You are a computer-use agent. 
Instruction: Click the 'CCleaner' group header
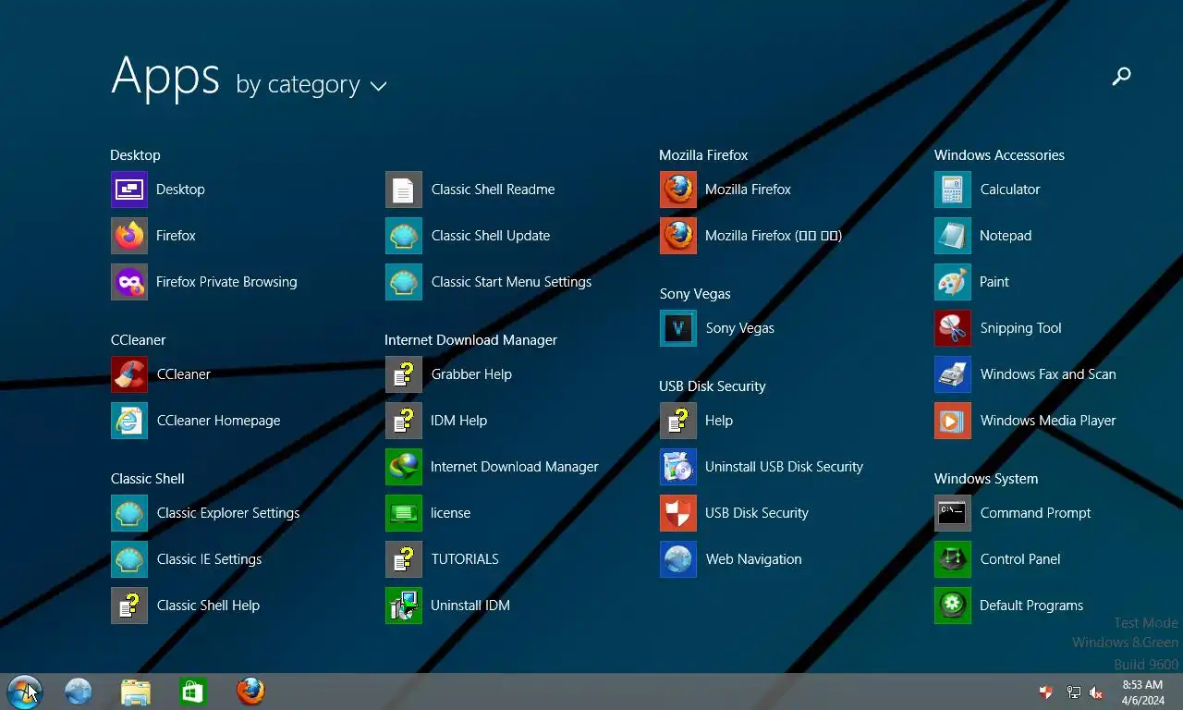tap(139, 340)
